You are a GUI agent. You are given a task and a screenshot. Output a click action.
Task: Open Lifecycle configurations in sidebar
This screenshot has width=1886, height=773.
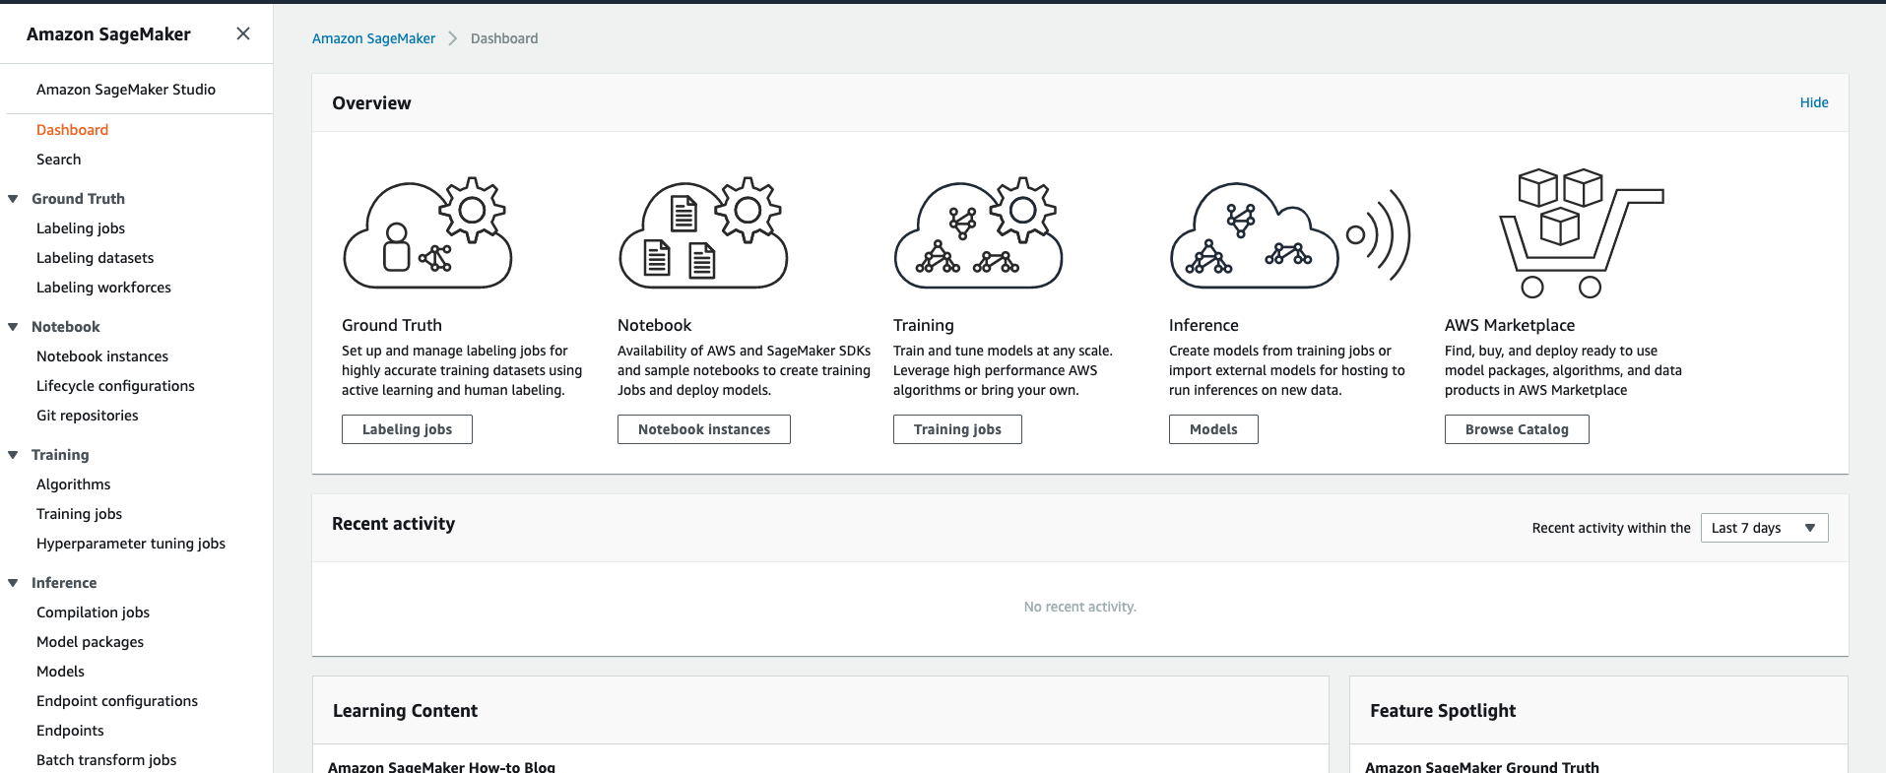tap(115, 386)
